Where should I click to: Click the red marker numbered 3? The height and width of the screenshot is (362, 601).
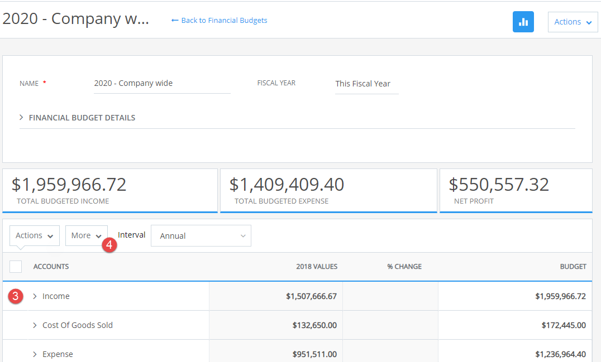(x=15, y=296)
